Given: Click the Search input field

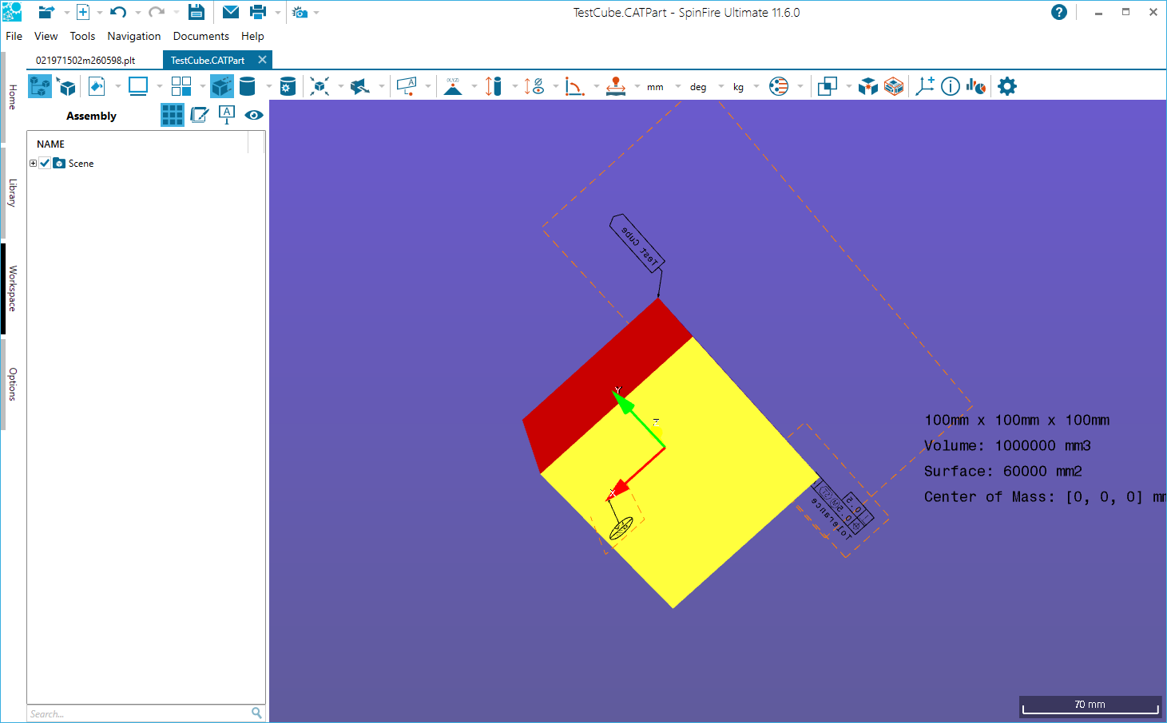Looking at the screenshot, I should tap(139, 713).
